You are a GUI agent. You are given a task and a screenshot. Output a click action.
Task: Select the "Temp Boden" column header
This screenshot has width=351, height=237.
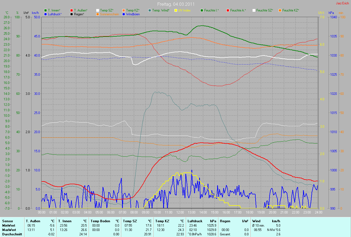100,221
